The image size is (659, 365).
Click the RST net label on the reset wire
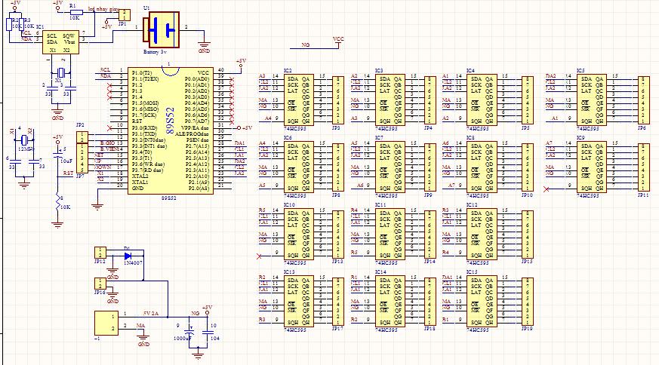pyautogui.click(x=68, y=173)
